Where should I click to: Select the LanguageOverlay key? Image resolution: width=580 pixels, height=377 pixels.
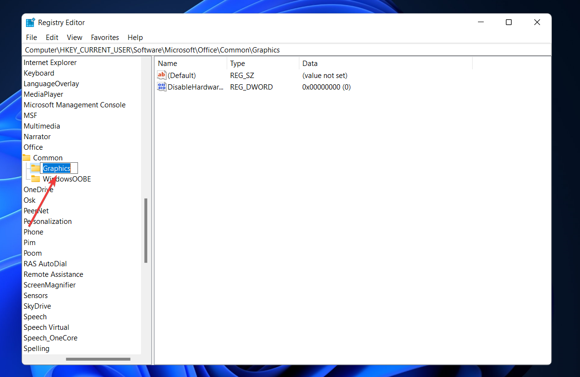tap(51, 84)
